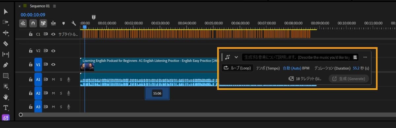This screenshot has width=396, height=128.
Task: Toggle insert sequences as nests button
Action: click(x=23, y=23)
